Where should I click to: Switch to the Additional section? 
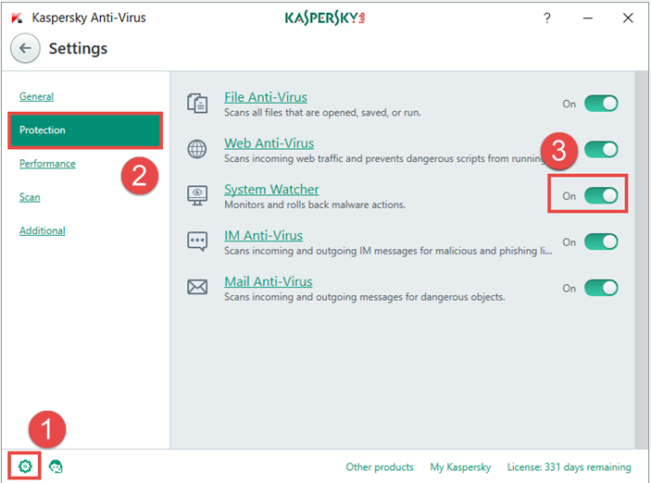[x=43, y=230]
